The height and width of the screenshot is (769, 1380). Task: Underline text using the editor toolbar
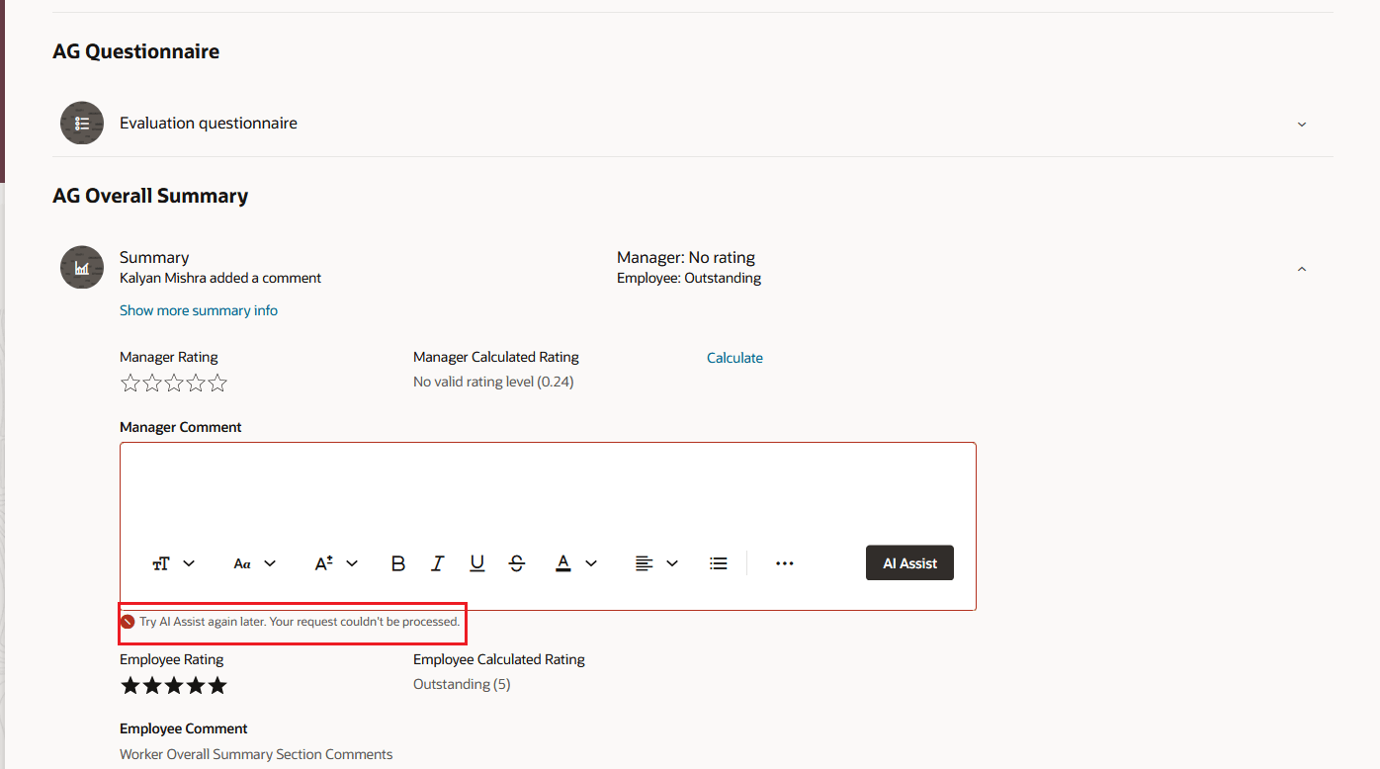476,562
